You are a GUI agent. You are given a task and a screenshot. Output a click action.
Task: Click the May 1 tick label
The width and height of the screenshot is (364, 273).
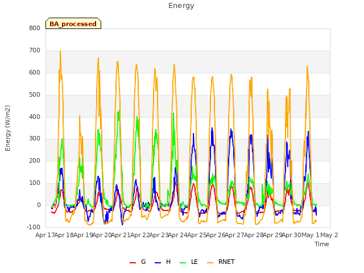(310, 235)
